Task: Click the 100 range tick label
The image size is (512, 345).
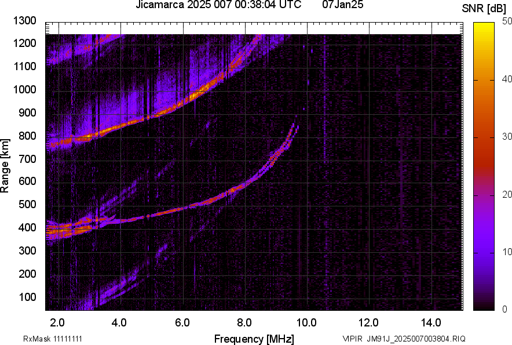Action: 27,297
